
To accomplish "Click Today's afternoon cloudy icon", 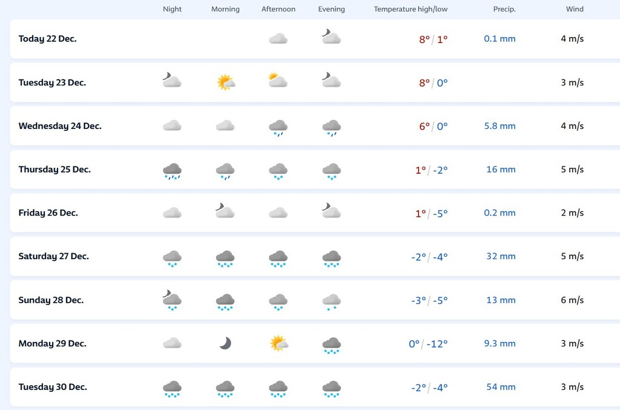I will (x=278, y=39).
